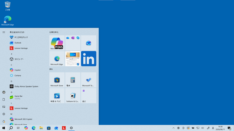This screenshot has height=131, width=234.
Task: Open Microsoft Store from the taskbar
Action: point(49,128)
